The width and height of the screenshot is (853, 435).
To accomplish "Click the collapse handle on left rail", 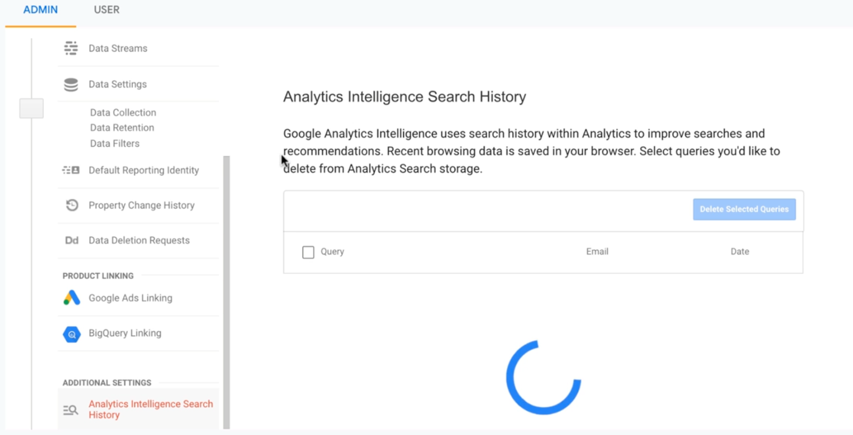I will [31, 108].
